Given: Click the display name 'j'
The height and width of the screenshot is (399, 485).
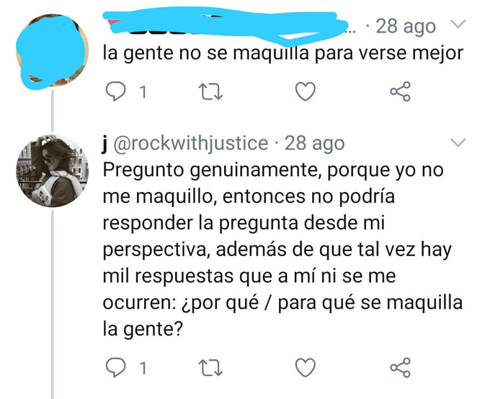Looking at the screenshot, I should pyautogui.click(x=105, y=144).
